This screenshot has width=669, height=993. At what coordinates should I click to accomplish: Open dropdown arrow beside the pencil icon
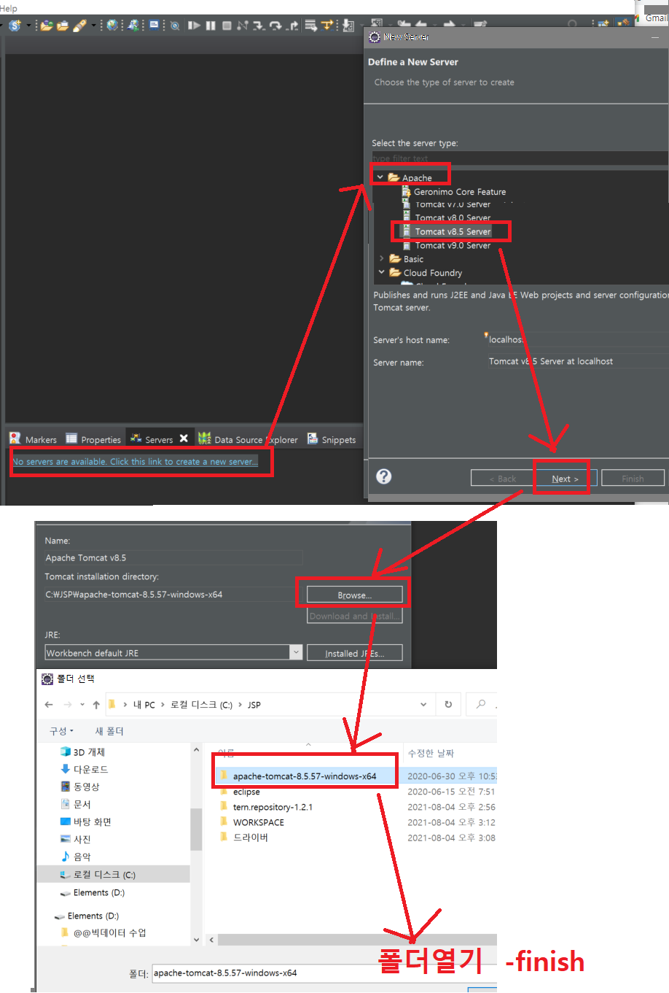point(93,26)
